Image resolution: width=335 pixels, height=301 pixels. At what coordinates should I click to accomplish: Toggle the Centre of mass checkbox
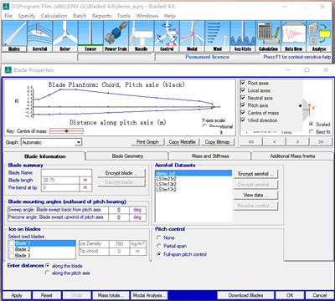coord(243,113)
